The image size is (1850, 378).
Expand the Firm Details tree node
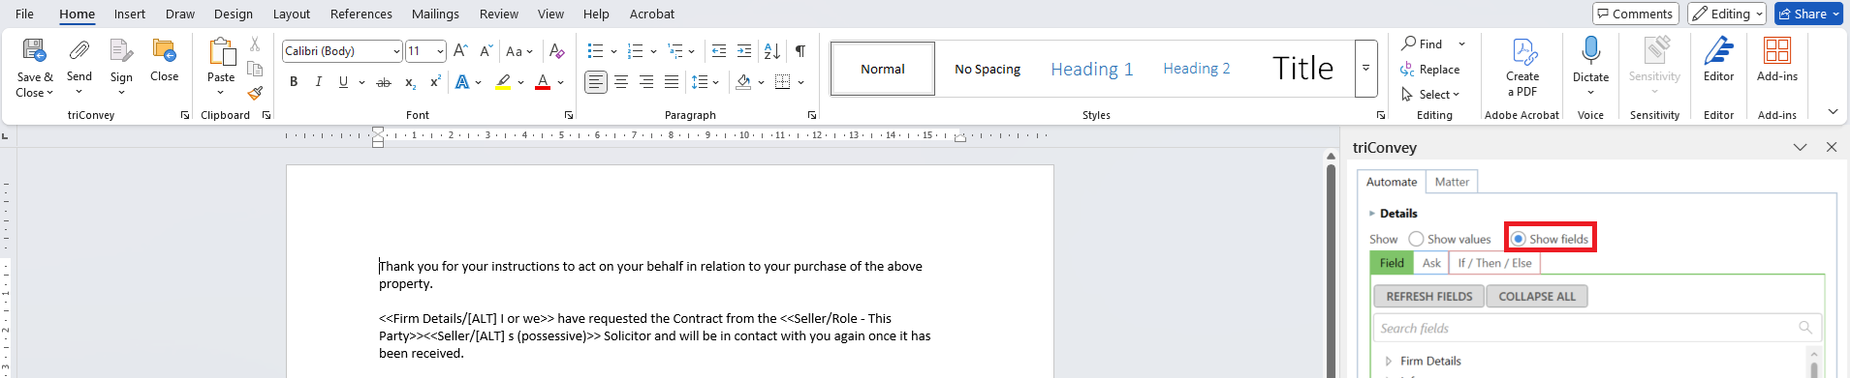[x=1389, y=361]
